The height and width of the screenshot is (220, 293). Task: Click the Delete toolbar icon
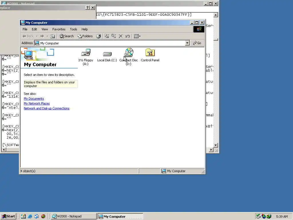click(121, 36)
